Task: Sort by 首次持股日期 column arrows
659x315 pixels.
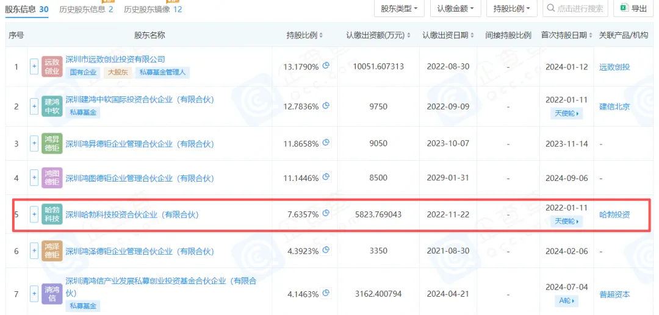Action: [x=591, y=36]
